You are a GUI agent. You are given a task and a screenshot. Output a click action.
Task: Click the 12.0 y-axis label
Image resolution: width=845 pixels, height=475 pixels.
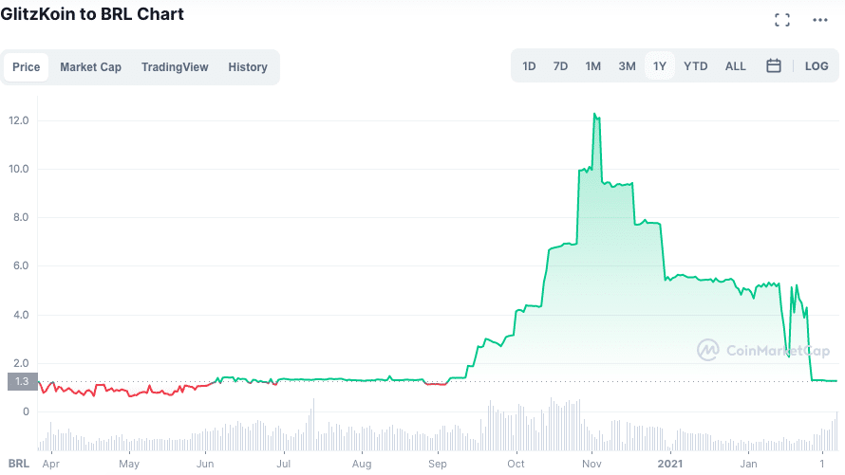[19, 120]
